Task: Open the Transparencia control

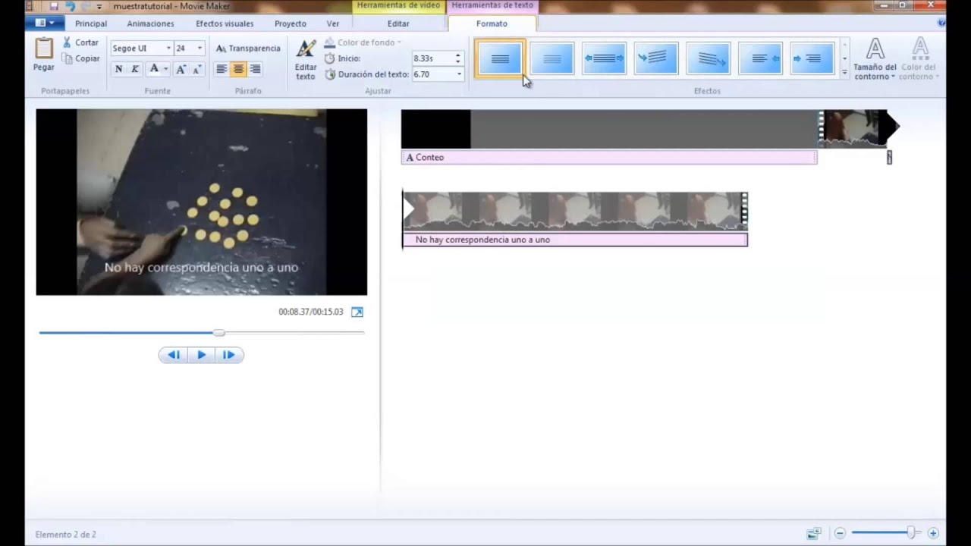Action: 248,48
